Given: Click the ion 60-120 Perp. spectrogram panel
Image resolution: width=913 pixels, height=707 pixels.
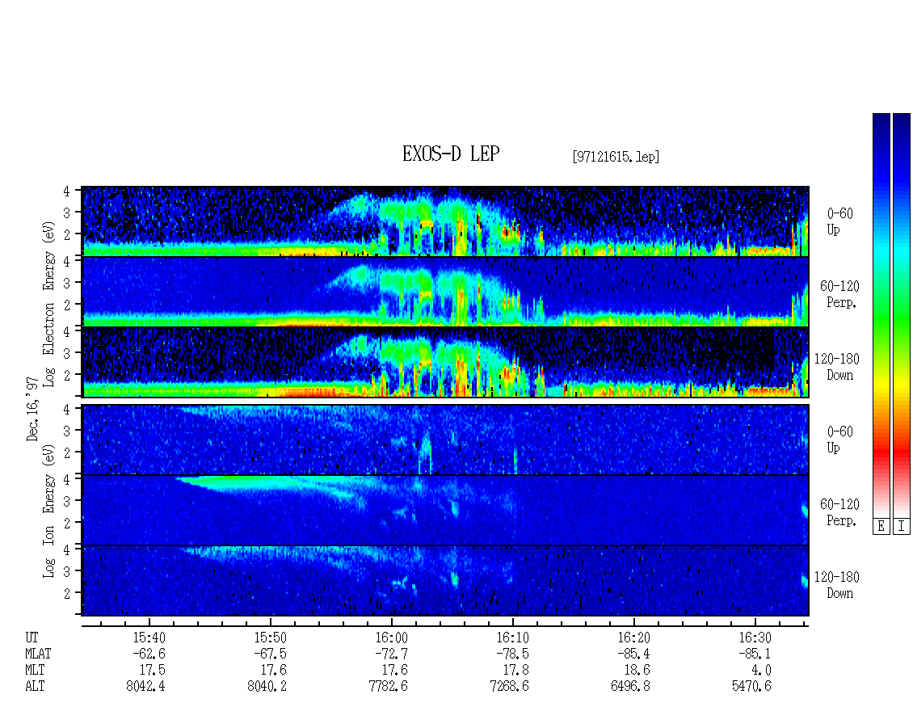Looking at the screenshot, I should (x=445, y=510).
